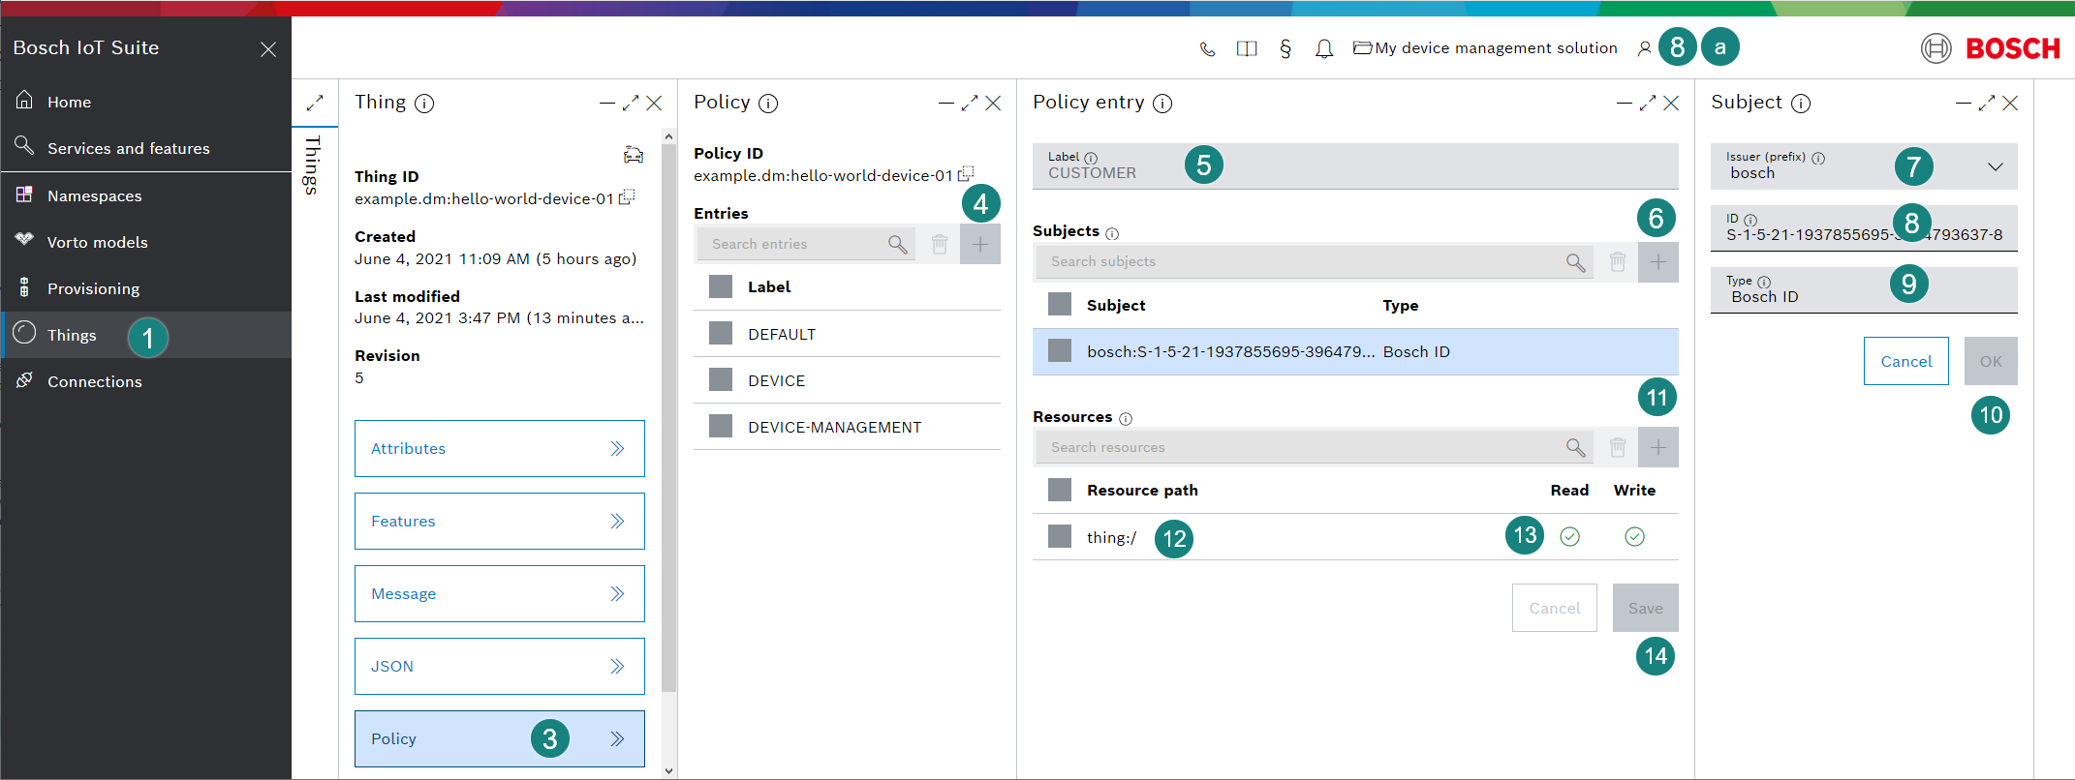Open the documentation book icon
Image resolution: width=2075 pixels, height=780 pixels.
tap(1247, 48)
